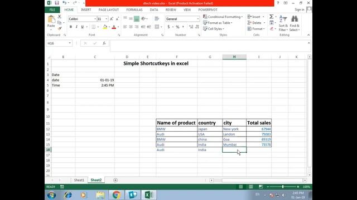Toggle Italic formatting
This screenshot has height=200, width=357.
point(76,27)
